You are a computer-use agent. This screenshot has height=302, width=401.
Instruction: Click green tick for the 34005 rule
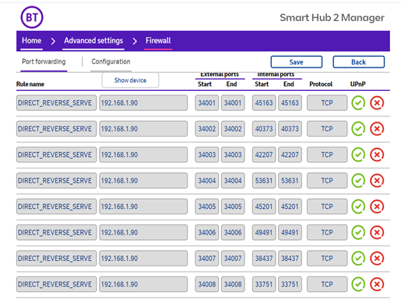tap(358, 207)
